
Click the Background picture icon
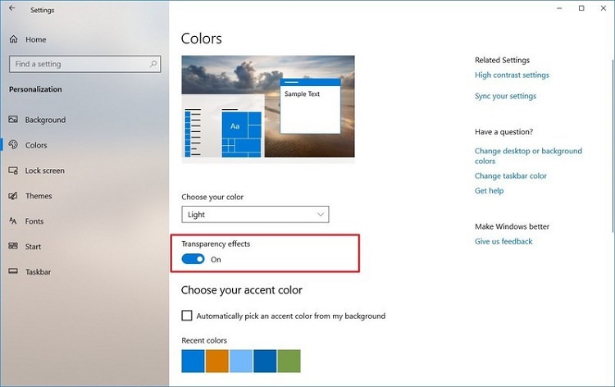tap(13, 120)
